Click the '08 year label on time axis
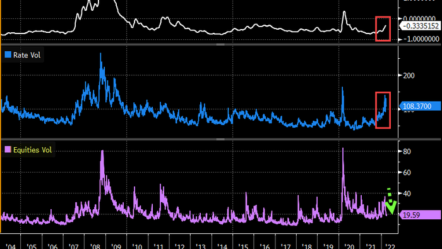This screenshot has width=442, height=249. pos(95,246)
